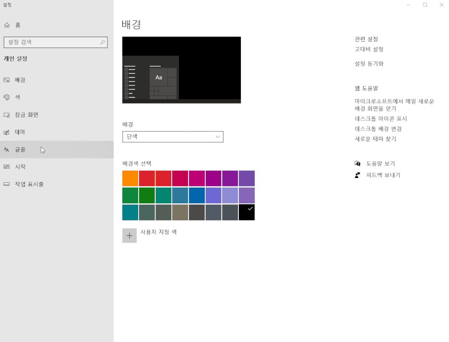Open the 시작 settings page

click(57, 167)
